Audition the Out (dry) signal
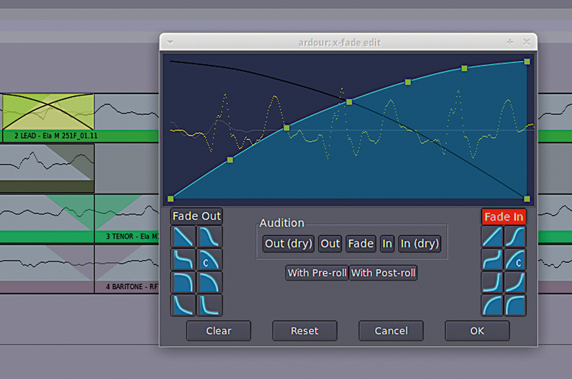The width and height of the screenshot is (572, 379). [288, 243]
